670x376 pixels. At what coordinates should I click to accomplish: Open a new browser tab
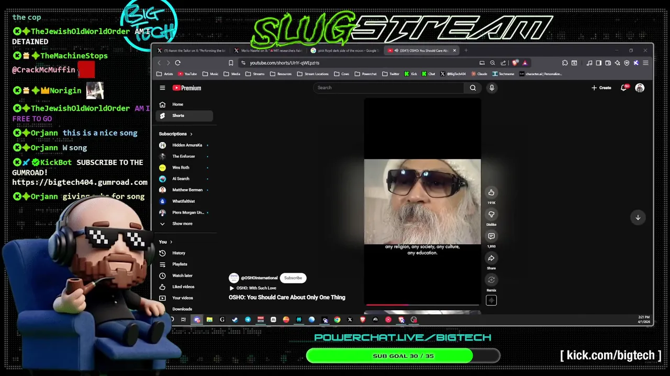[466, 51]
